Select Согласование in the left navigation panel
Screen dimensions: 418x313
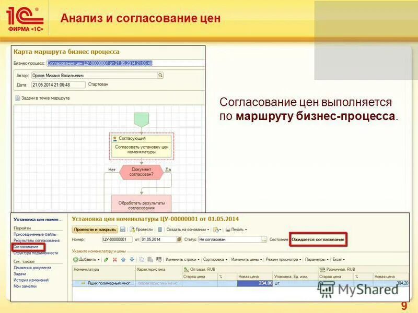28,246
